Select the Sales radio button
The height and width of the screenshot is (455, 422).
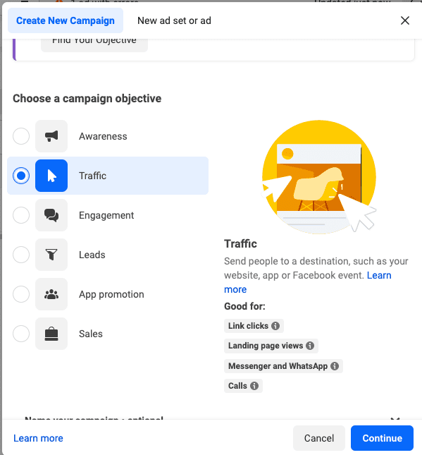tap(21, 334)
